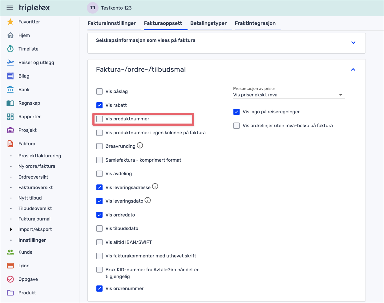
Task: Expand Selskapsinformasjon som vises på faktura
Action: [353, 42]
